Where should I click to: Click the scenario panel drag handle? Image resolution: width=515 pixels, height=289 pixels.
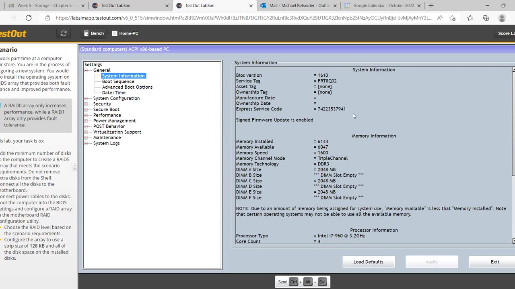pos(75,166)
